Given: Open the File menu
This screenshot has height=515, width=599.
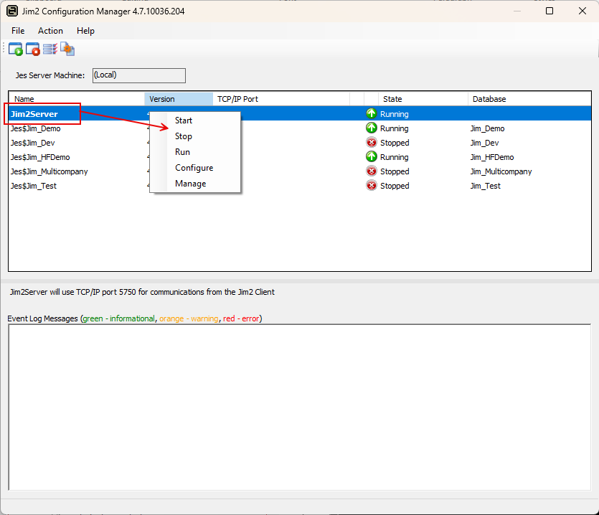Looking at the screenshot, I should [18, 31].
